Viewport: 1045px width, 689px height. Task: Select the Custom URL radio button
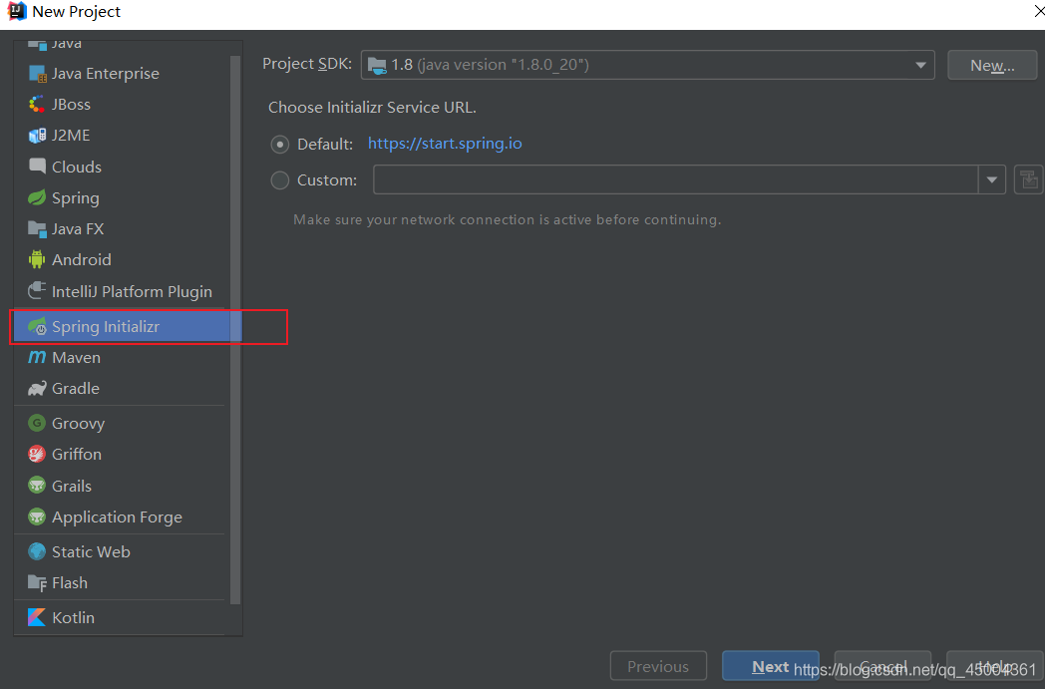[x=280, y=179]
